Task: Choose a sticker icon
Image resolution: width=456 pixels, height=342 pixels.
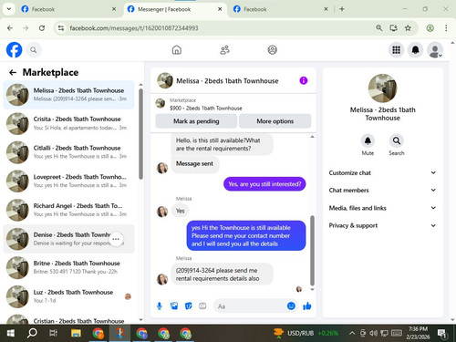Action: [189, 306]
